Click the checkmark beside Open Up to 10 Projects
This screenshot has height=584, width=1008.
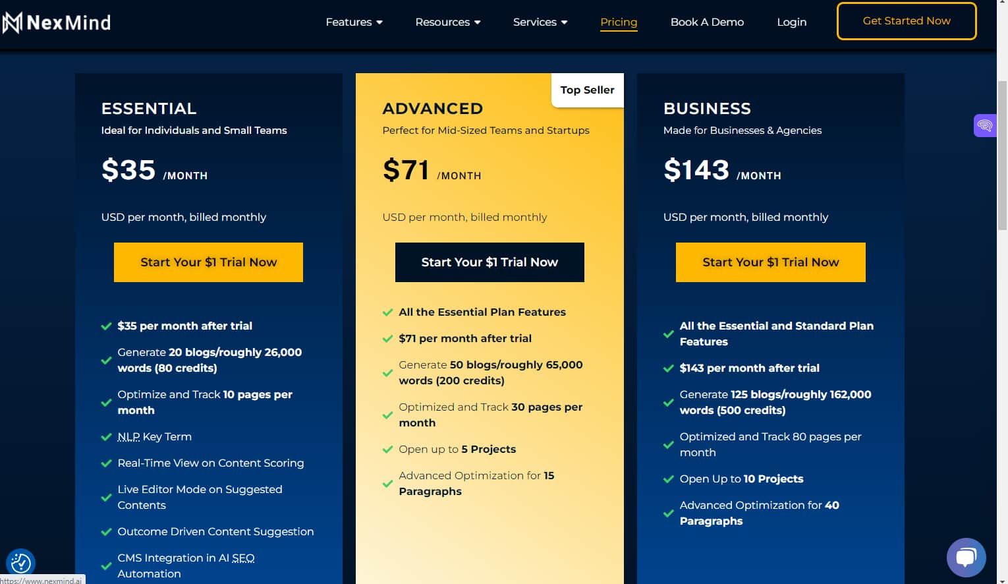(668, 479)
